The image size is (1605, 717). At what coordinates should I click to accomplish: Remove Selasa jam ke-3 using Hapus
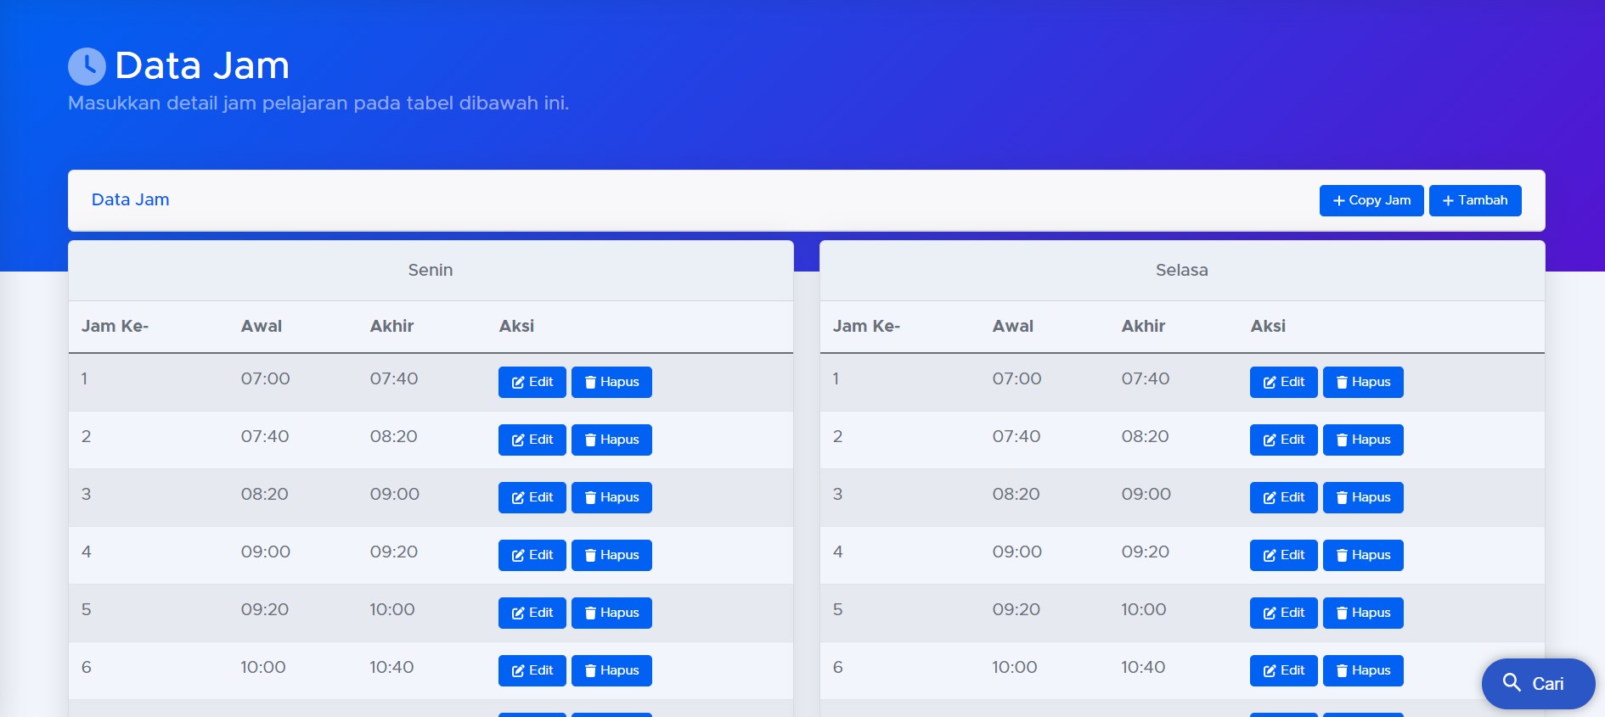(1363, 497)
